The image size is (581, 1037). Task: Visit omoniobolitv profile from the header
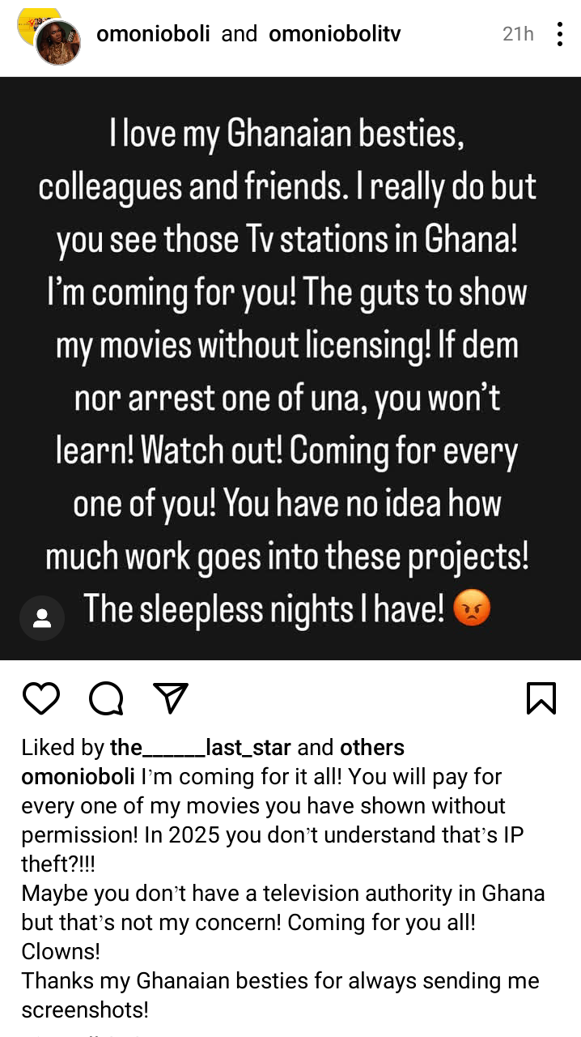coord(334,34)
